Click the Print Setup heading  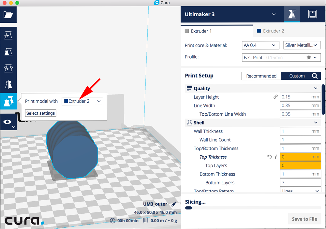[199, 76]
